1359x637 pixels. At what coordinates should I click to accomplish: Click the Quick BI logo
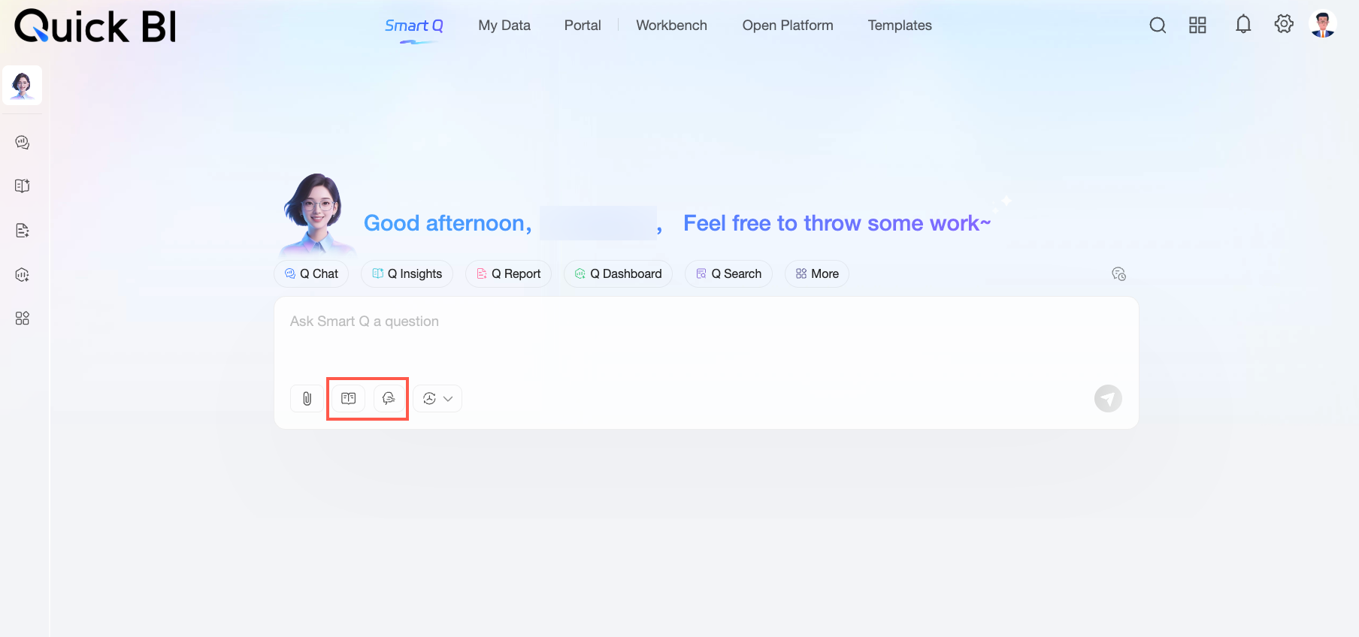95,26
